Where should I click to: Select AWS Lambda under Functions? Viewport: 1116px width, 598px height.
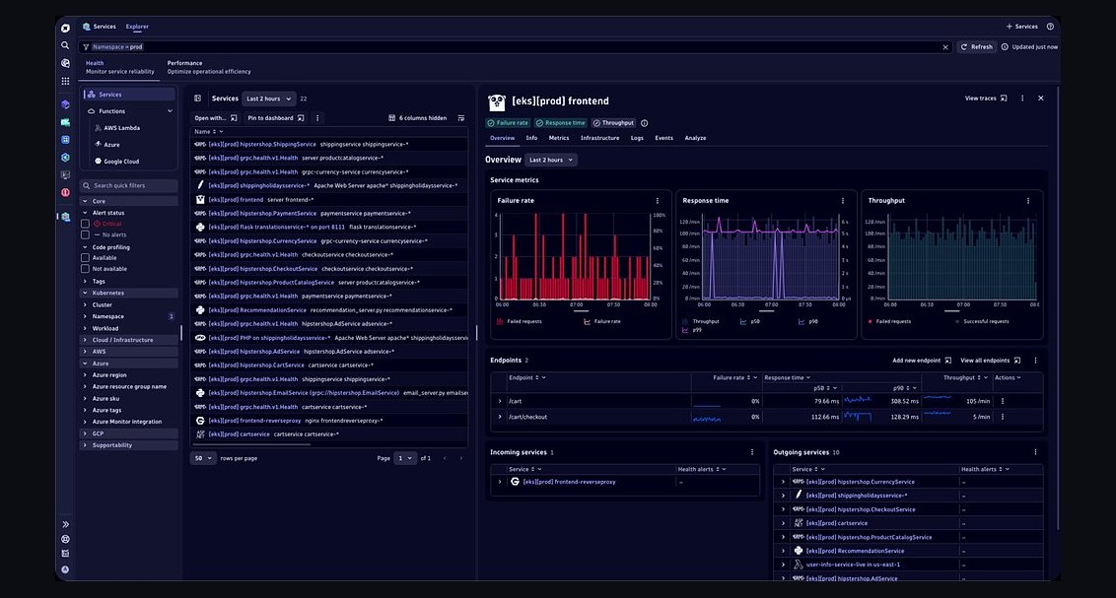pyautogui.click(x=121, y=128)
